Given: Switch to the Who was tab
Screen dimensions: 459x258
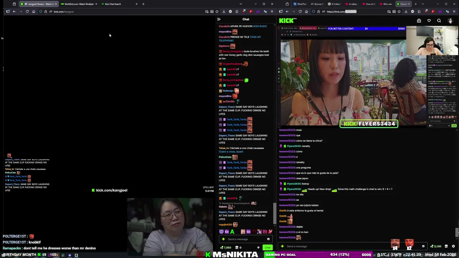Looking at the screenshot, I should point(386,4).
